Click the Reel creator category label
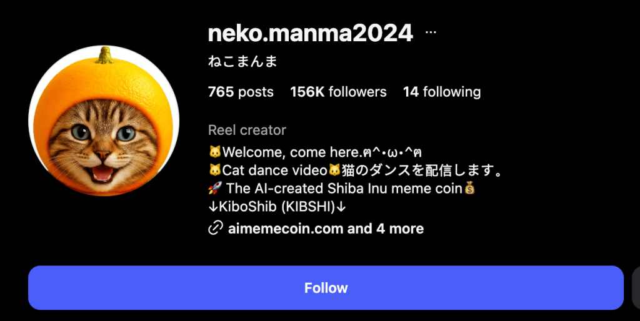The height and width of the screenshot is (321, 640). (247, 130)
